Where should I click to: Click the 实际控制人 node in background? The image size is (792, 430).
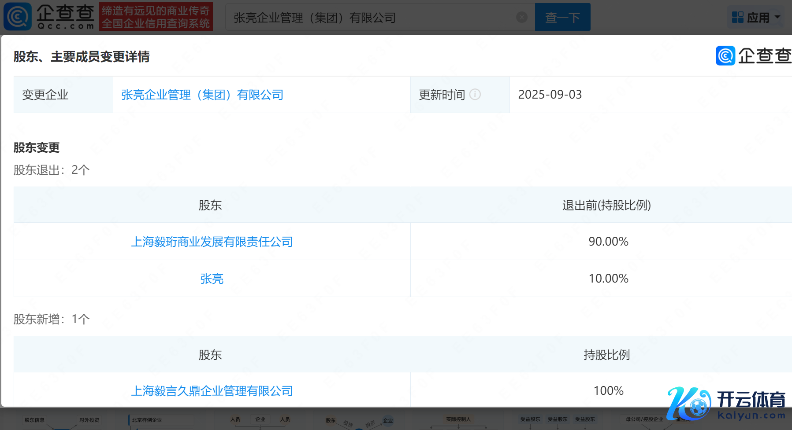click(x=458, y=419)
